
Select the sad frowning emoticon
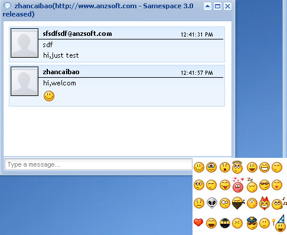coord(199,203)
